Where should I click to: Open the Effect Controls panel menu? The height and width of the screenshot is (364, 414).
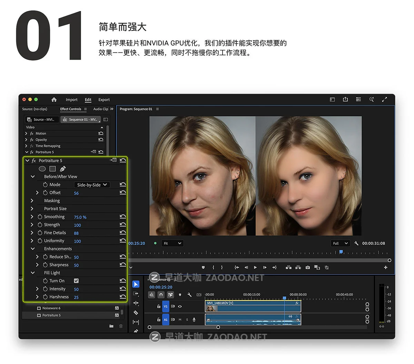86,109
